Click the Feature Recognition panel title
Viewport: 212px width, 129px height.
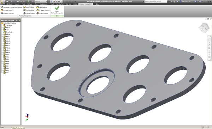[x=25, y=16]
